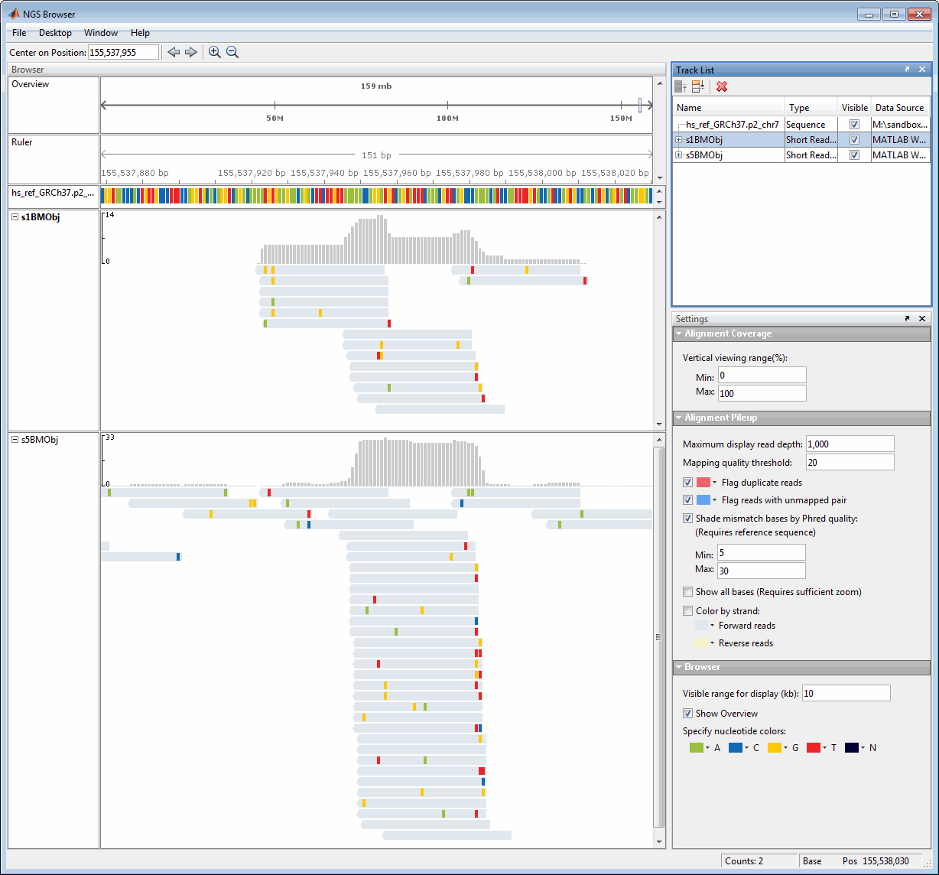Undock the Settings panel
The height and width of the screenshot is (875, 939).
pyautogui.click(x=908, y=318)
